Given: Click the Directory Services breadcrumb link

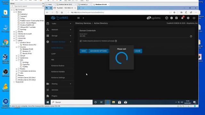Looking at the screenshot, I should point(83,23).
